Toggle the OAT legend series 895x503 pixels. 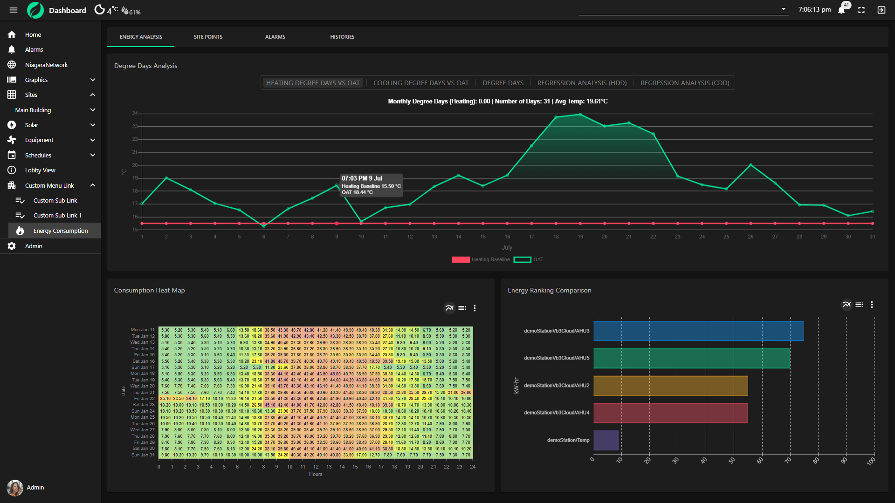pyautogui.click(x=528, y=259)
